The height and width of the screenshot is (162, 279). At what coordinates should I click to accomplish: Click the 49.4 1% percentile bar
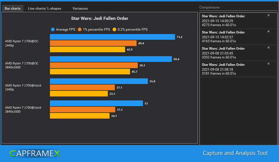click(93, 43)
